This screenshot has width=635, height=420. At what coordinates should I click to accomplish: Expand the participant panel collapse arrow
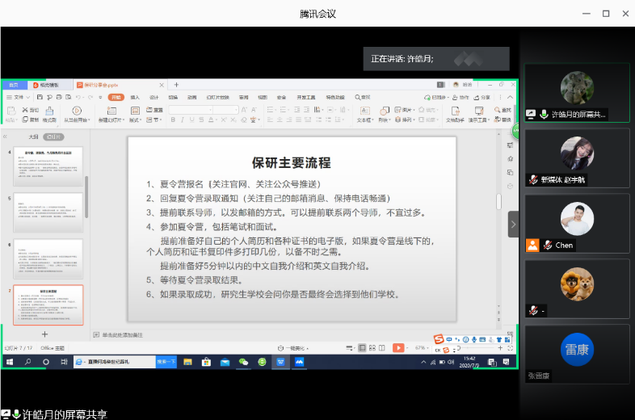(x=513, y=225)
